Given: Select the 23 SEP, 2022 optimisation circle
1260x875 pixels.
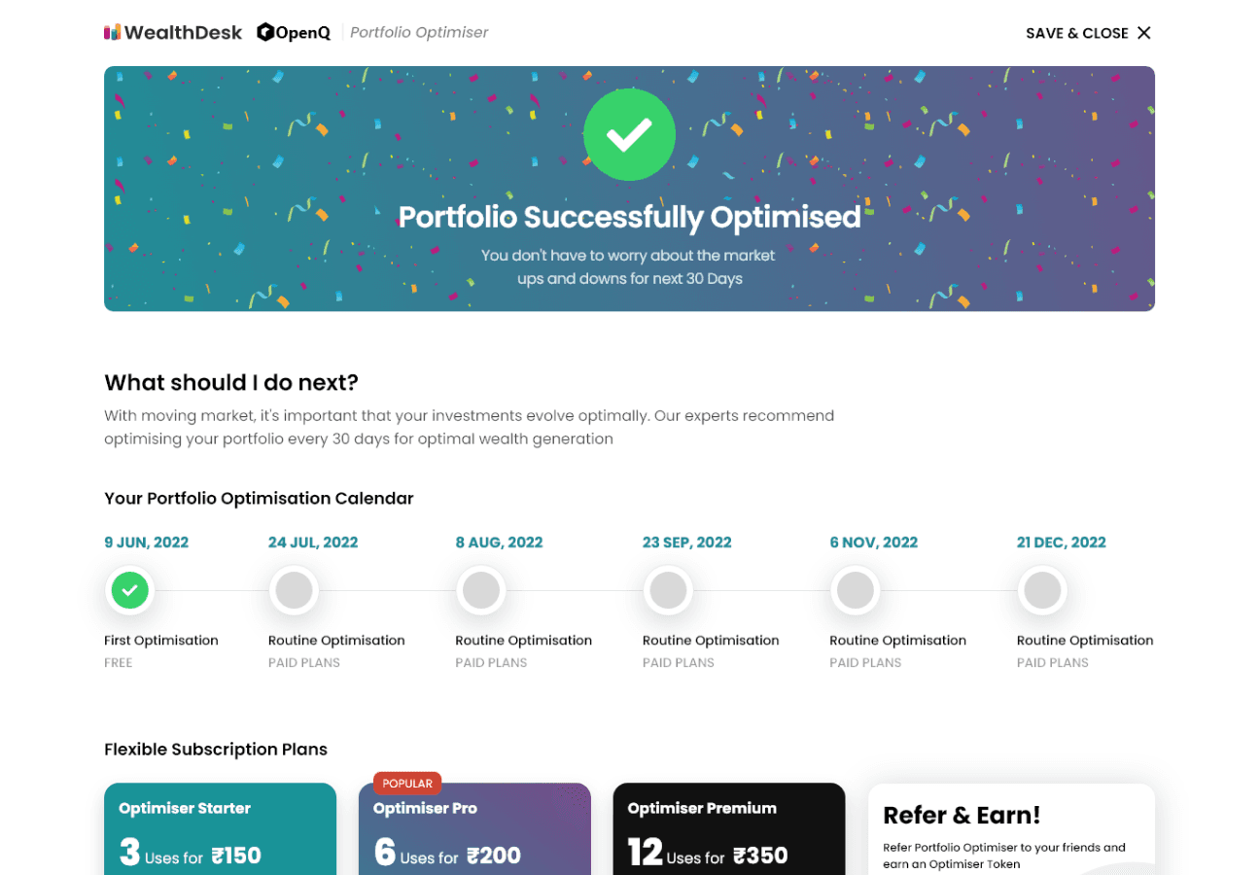Looking at the screenshot, I should tap(668, 590).
